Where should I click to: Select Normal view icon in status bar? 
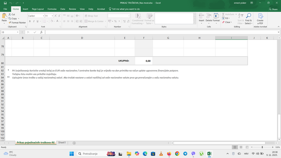tap(235, 147)
